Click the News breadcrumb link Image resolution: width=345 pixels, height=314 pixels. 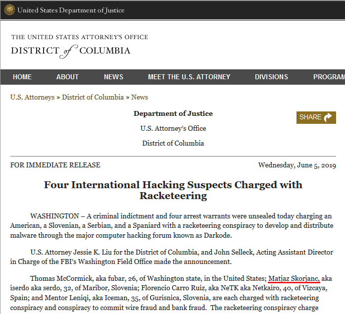[x=140, y=97]
